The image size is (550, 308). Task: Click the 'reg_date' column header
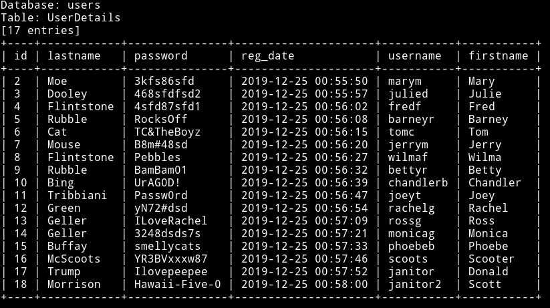(267, 56)
